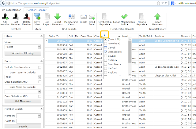Click the Send Email icon
Viewport: 196px width, 129px height.
pos(92,17)
